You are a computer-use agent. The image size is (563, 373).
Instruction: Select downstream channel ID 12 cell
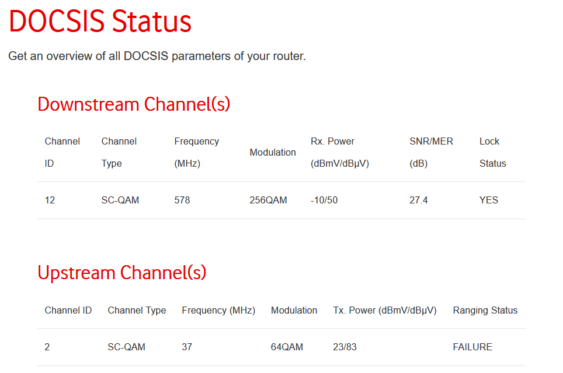click(x=50, y=200)
